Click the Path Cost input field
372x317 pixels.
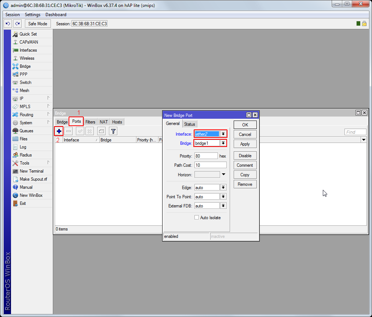[x=210, y=165]
